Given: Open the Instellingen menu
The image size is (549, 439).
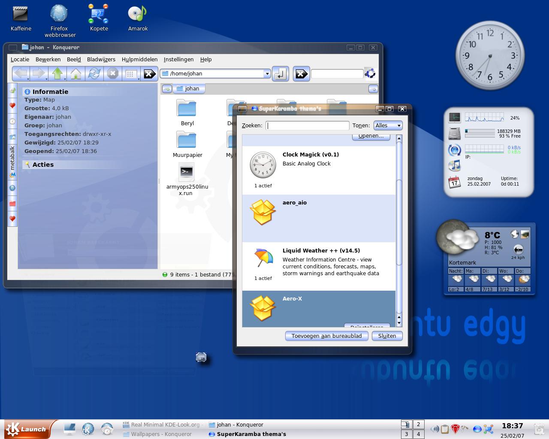Looking at the screenshot, I should 178,60.
